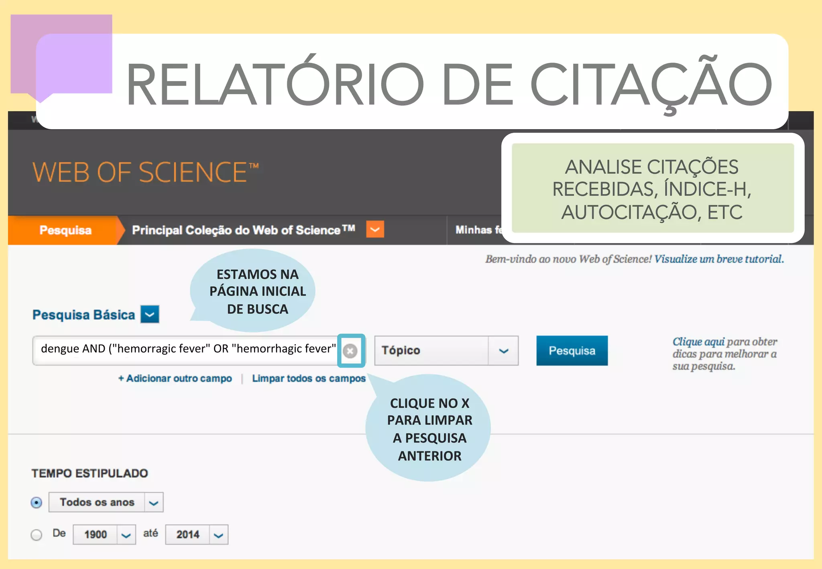Open the Minhas ferramentas menu
The width and height of the screenshot is (822, 569).
478,230
